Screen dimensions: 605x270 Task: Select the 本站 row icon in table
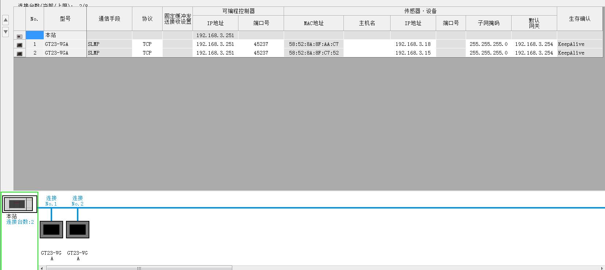tap(19, 36)
